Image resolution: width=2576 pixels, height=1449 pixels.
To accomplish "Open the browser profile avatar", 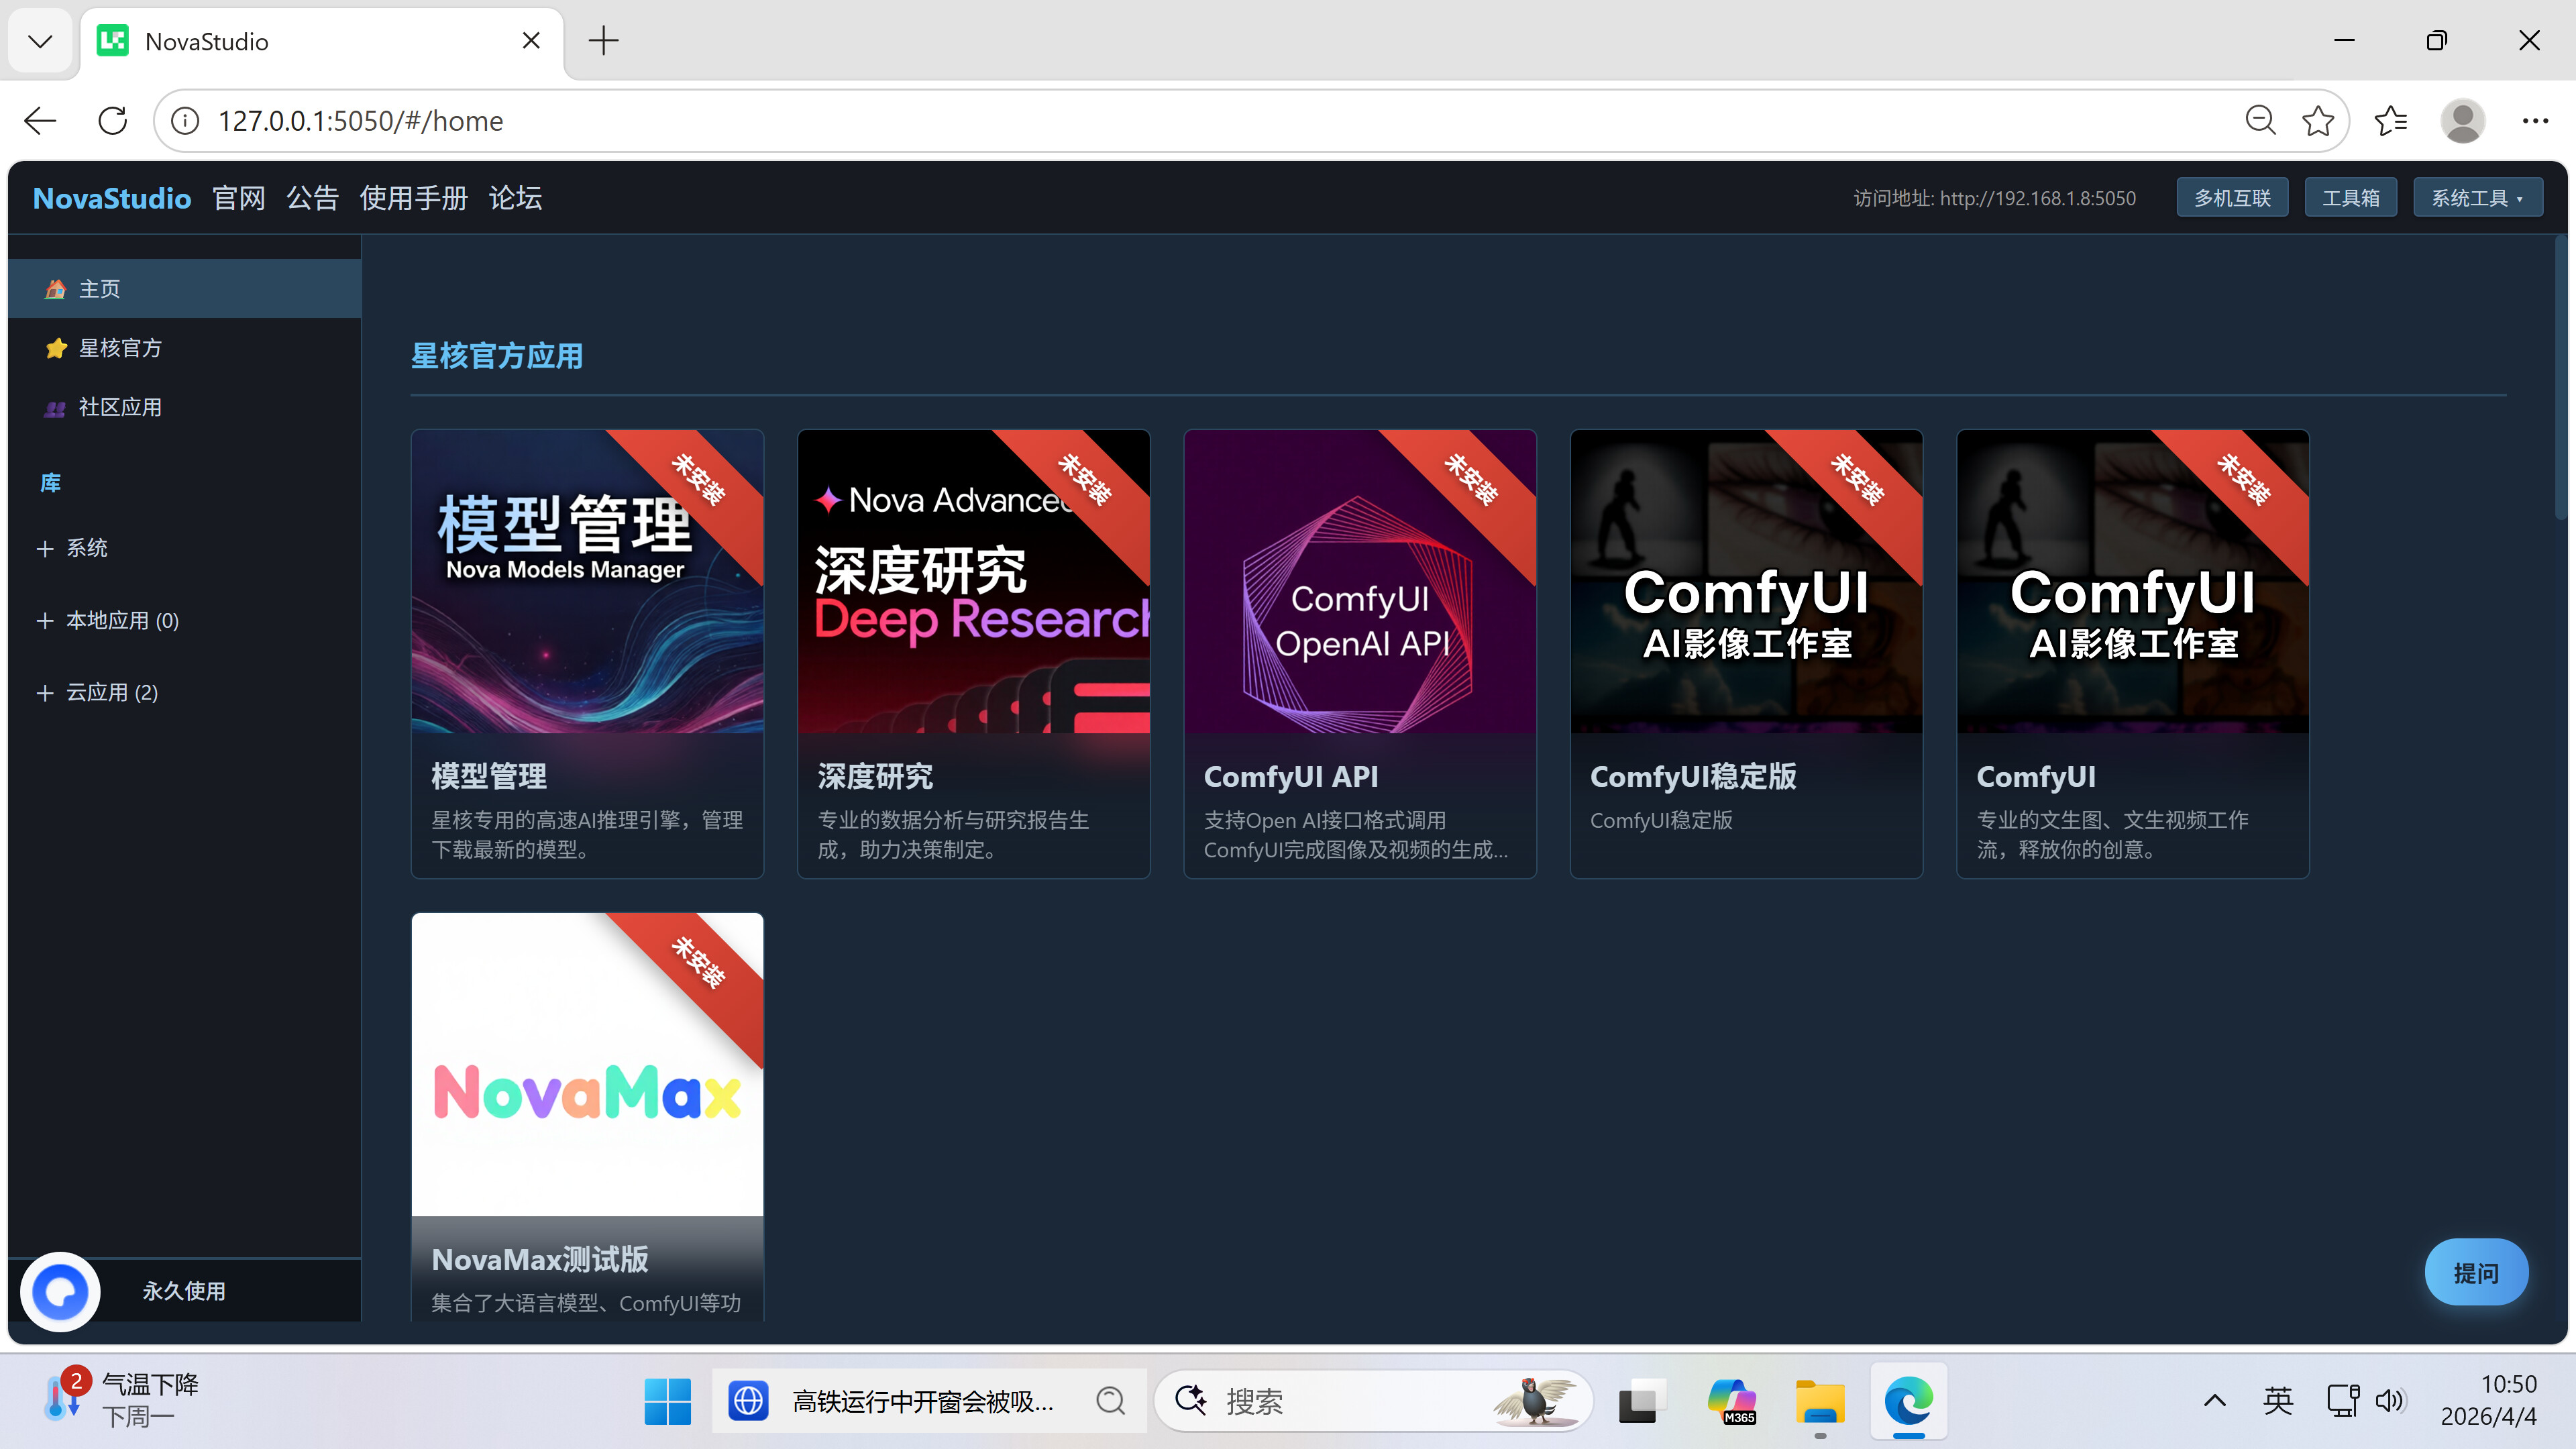I will point(2462,121).
